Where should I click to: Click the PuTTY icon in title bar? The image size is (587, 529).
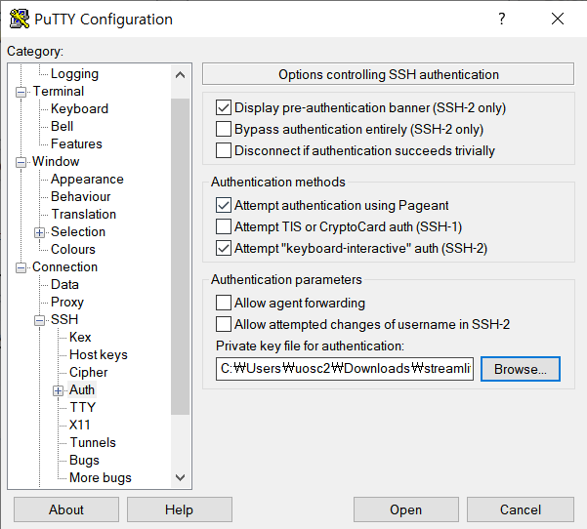point(20,20)
